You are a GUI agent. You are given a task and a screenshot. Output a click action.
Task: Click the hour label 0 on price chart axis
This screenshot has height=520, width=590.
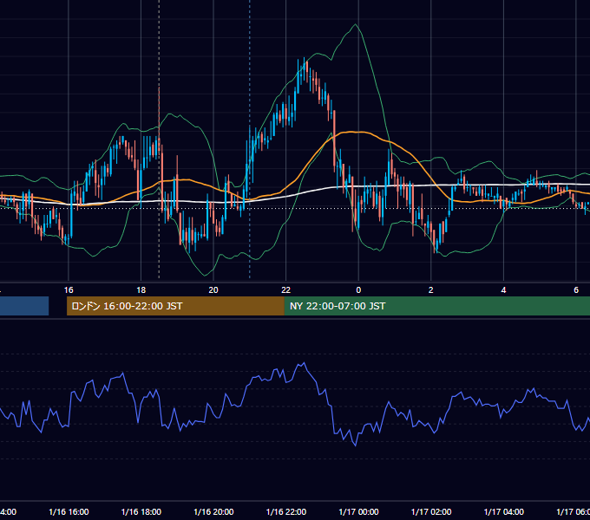pyautogui.click(x=358, y=290)
